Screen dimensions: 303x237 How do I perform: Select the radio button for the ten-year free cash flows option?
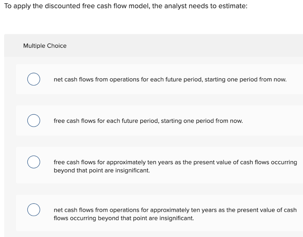tap(33, 162)
